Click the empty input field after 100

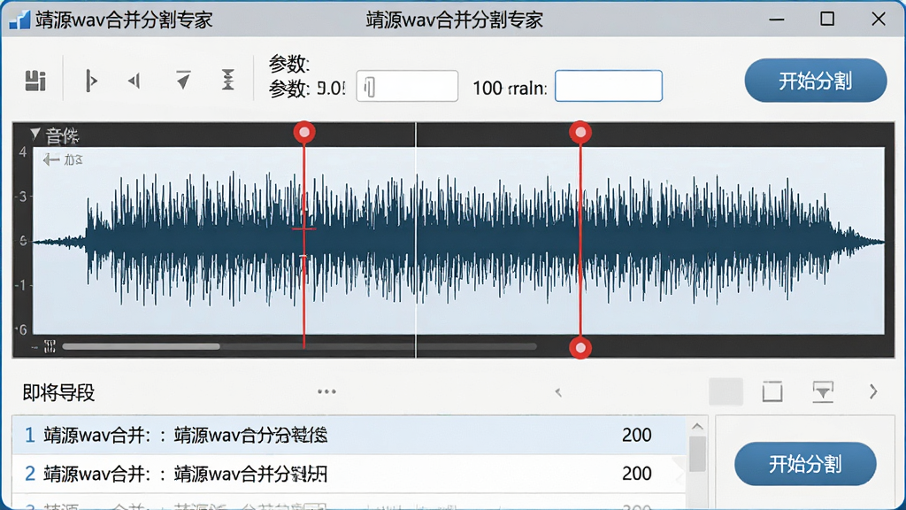[x=609, y=86]
